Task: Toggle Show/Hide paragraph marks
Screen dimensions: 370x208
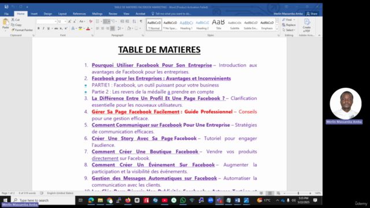Action: 141,21
